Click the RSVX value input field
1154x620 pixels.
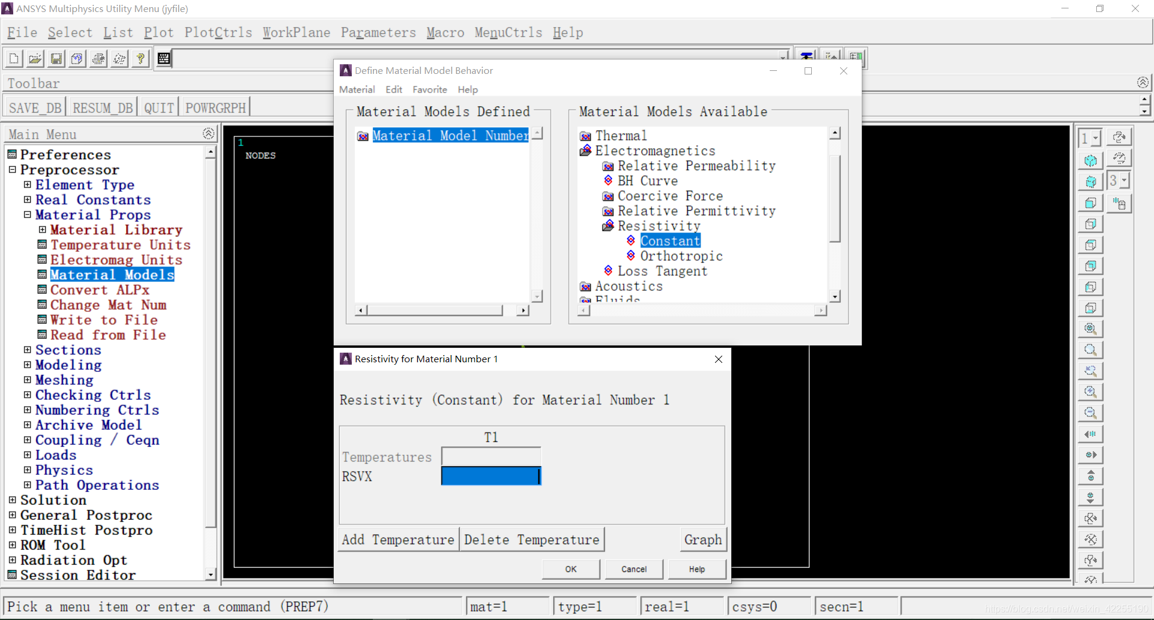pos(491,476)
